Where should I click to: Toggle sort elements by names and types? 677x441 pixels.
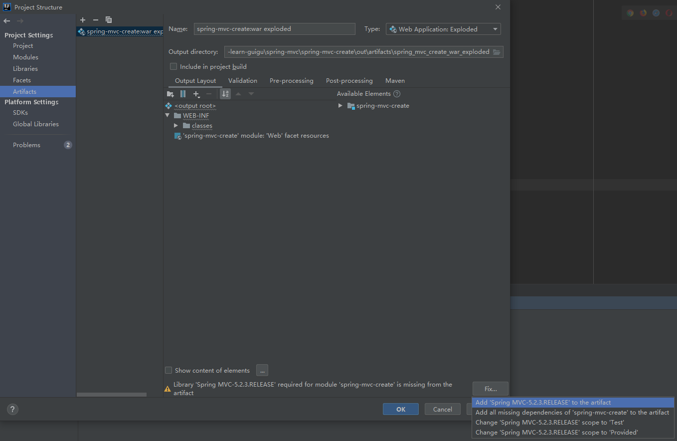coord(225,94)
